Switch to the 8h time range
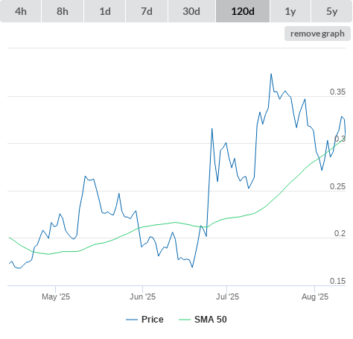This screenshot has width=353, height=339. tap(63, 11)
